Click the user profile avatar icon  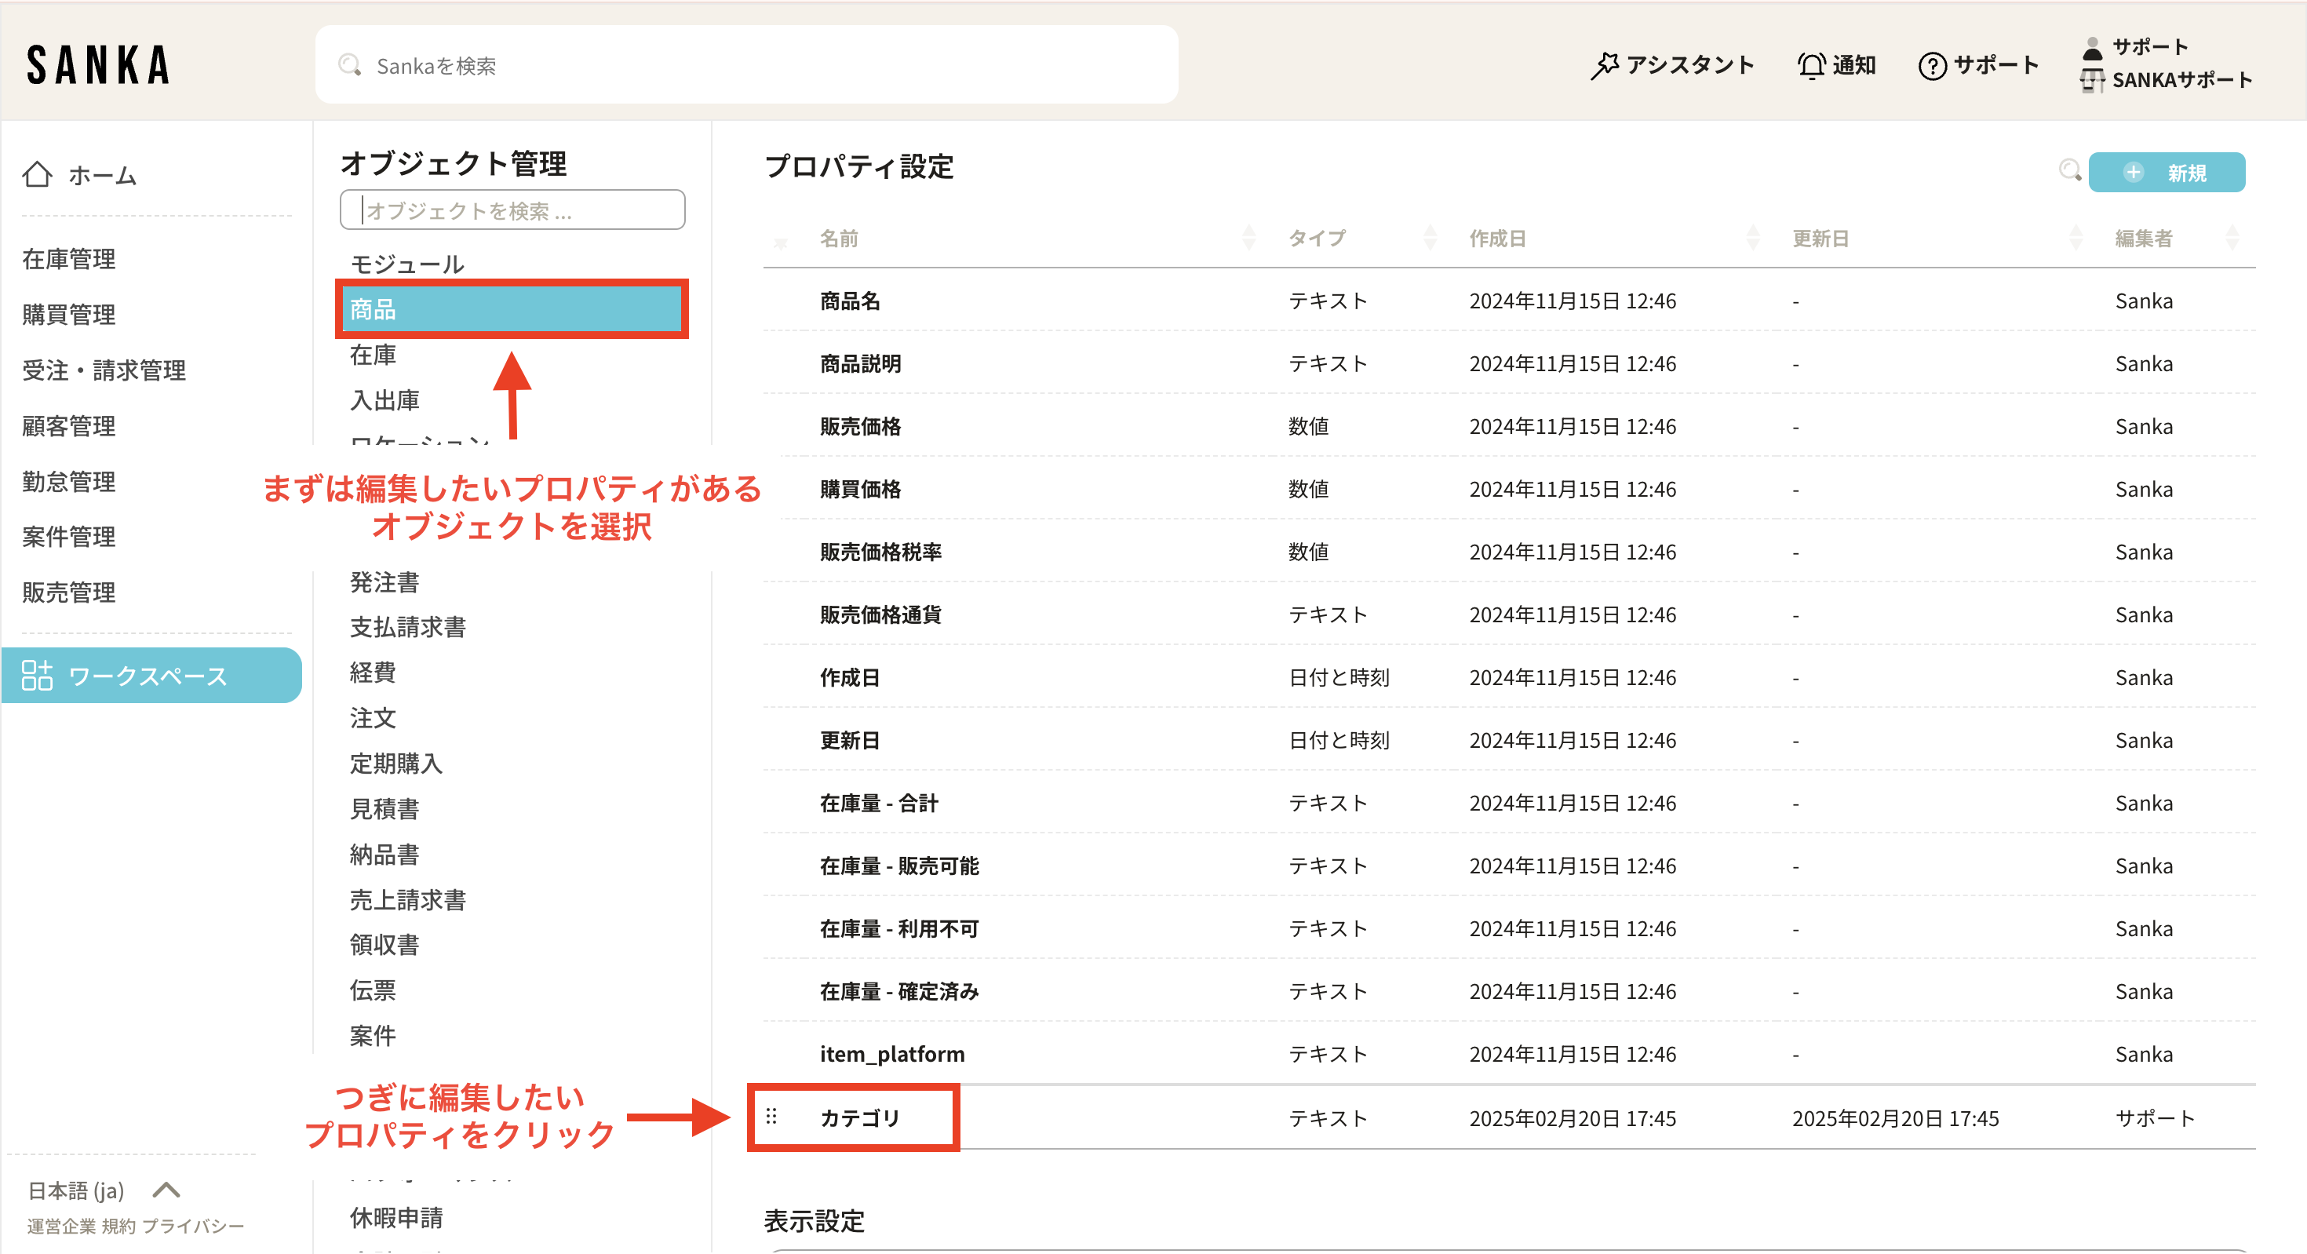tap(2092, 47)
